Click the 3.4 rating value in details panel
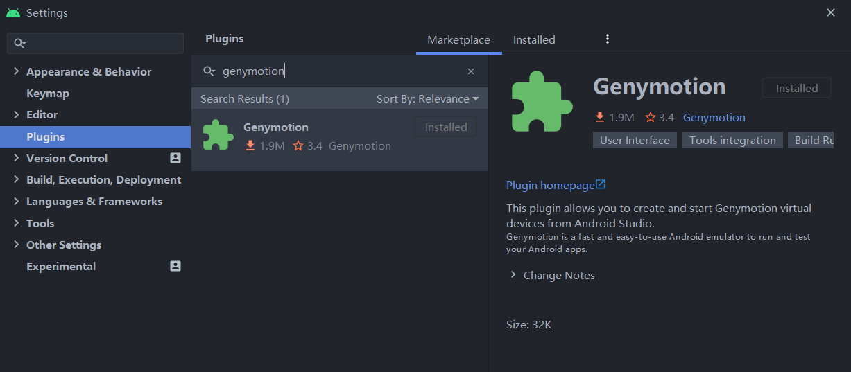This screenshot has width=851, height=372. click(x=667, y=118)
